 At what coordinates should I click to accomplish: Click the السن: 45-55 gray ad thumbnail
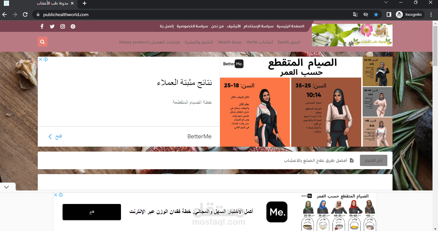[x=377, y=102]
